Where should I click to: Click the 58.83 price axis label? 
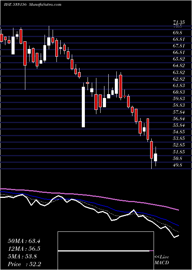(179, 105)
